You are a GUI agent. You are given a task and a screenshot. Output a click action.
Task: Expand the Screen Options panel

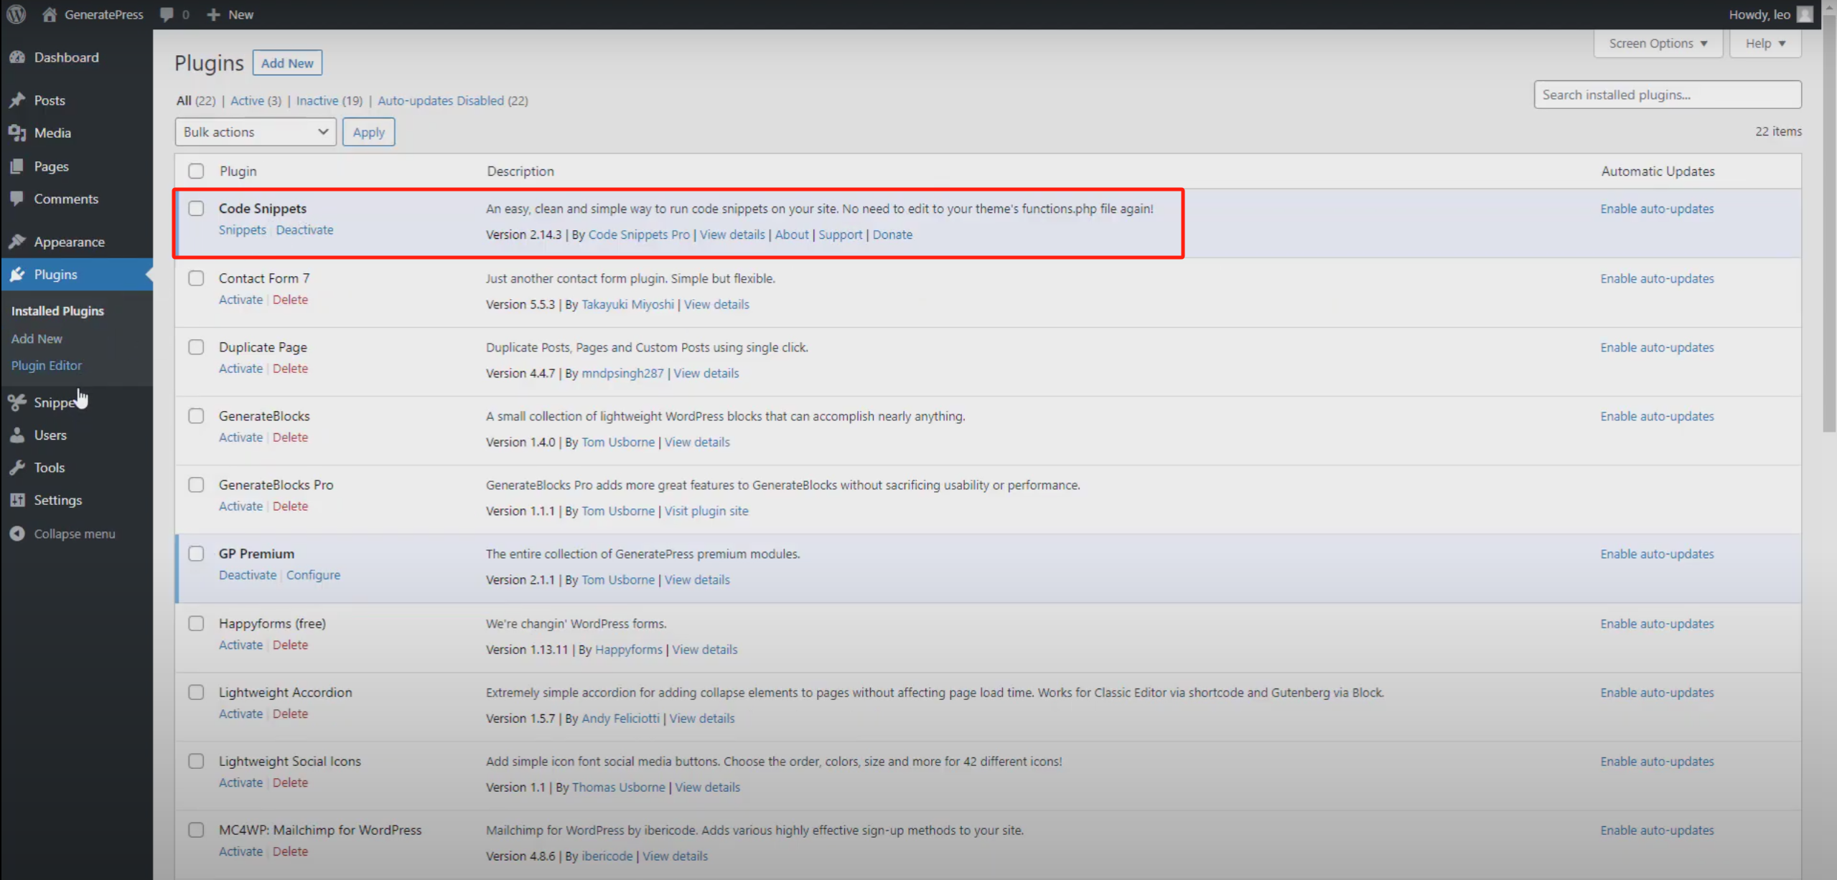(1658, 44)
